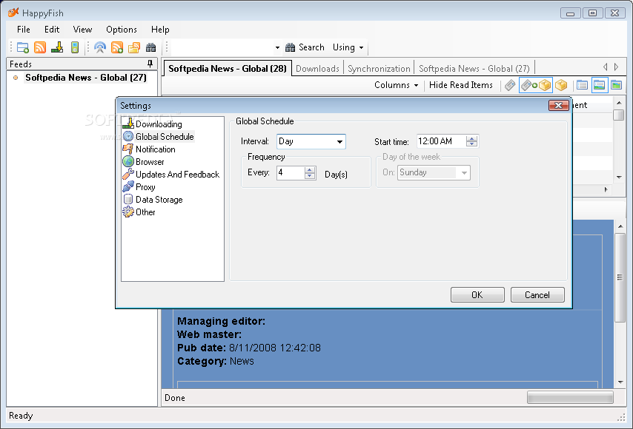Click OK in Settings dialog
Viewport: 633px width, 429px height.
point(477,295)
